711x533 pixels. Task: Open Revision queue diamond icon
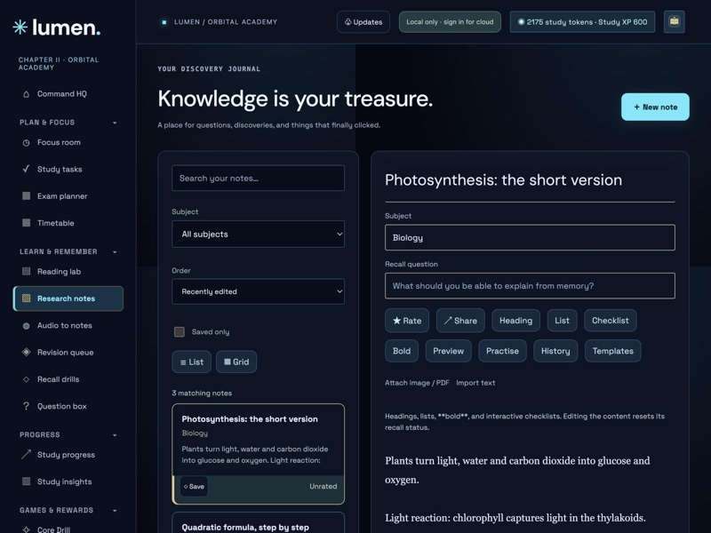point(27,352)
